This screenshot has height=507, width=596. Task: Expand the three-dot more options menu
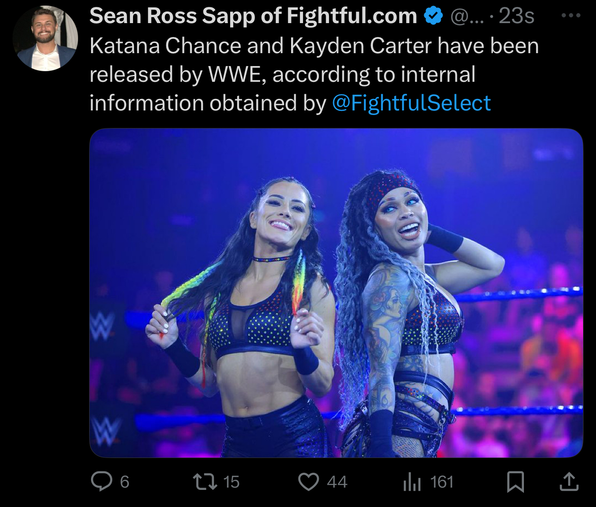[x=571, y=15]
